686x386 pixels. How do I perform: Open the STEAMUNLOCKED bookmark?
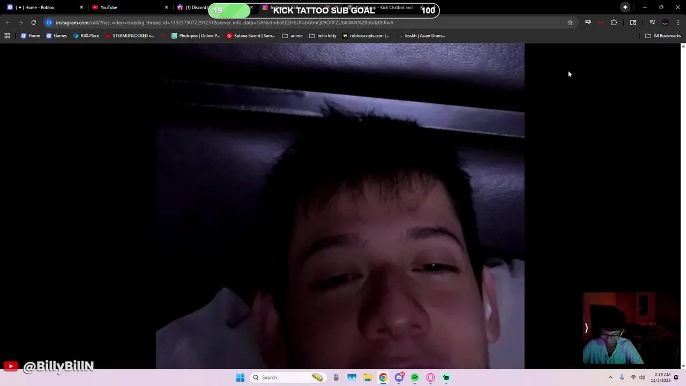[x=129, y=36]
